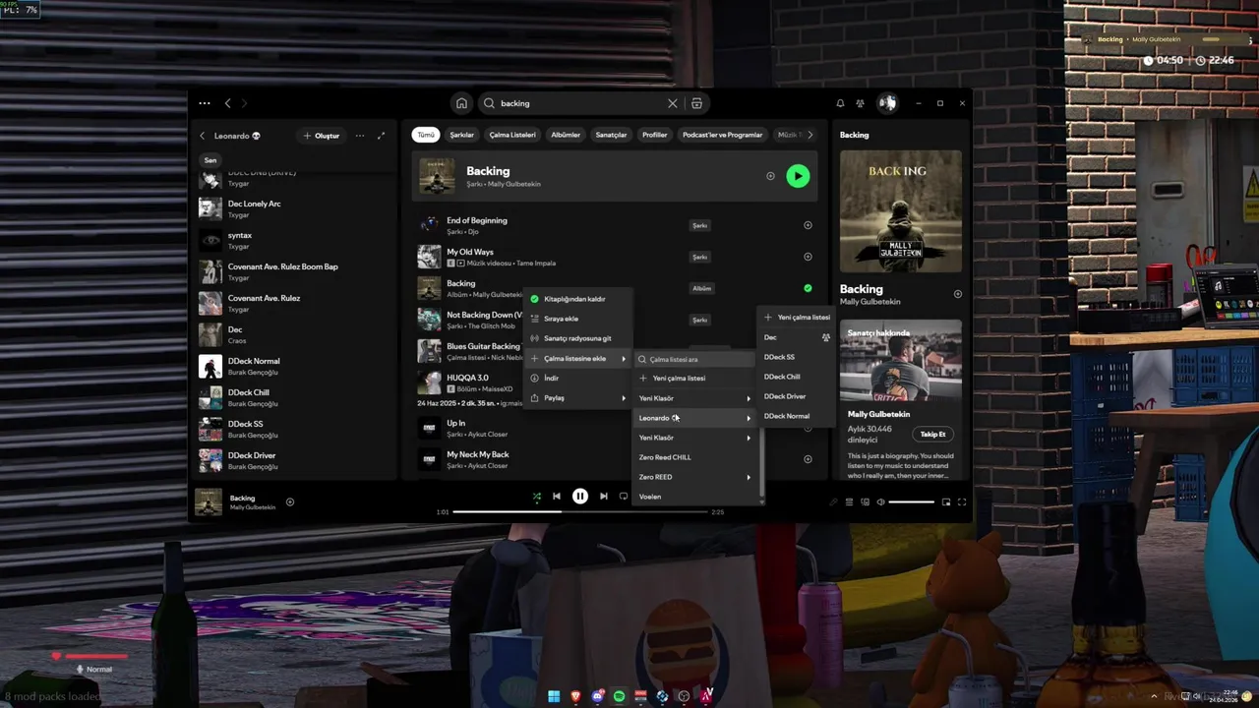Open the profile avatar menu

pos(887,103)
